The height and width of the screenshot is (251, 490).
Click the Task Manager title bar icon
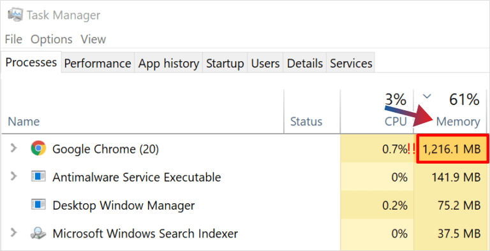[15, 15]
